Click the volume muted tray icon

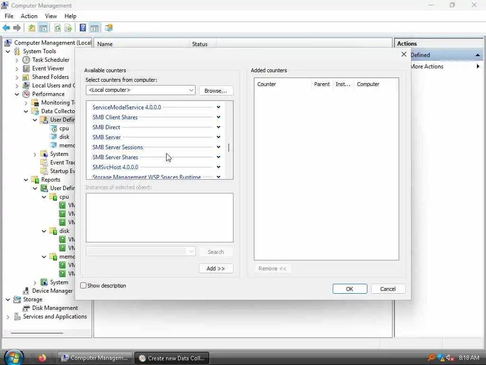coord(450,357)
